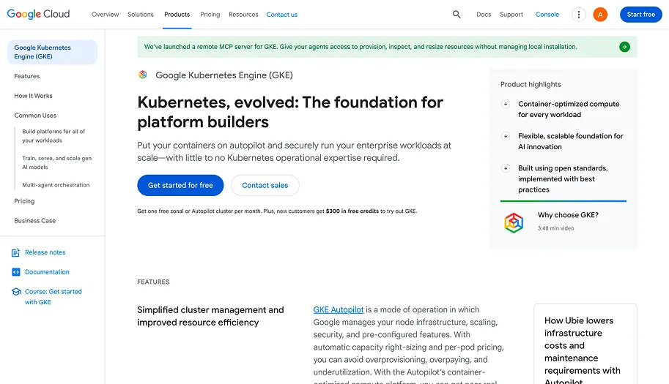Image resolution: width=669 pixels, height=384 pixels.
Task: Click the course graduation cap icon
Action: point(16,292)
